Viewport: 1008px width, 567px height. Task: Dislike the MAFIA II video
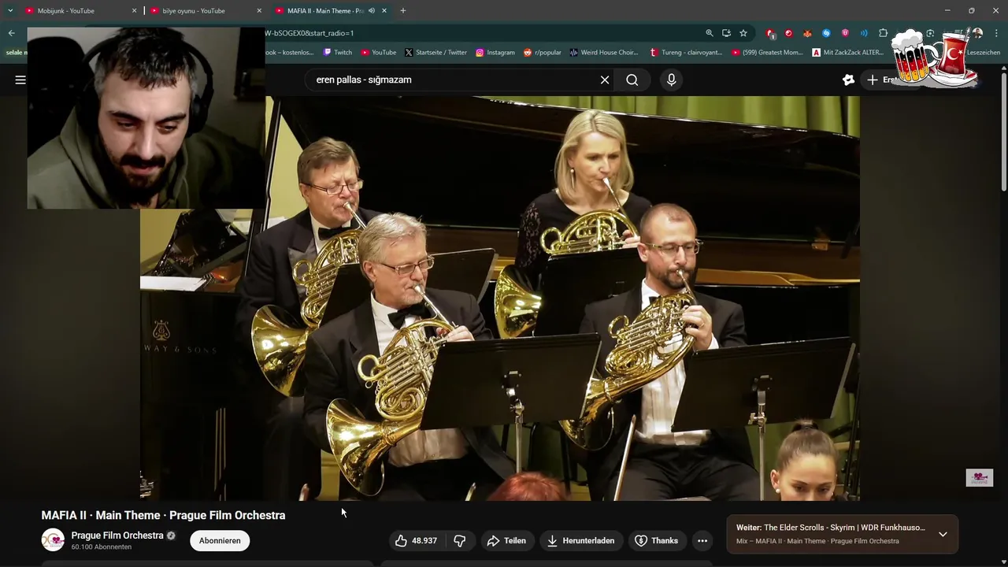point(460,540)
